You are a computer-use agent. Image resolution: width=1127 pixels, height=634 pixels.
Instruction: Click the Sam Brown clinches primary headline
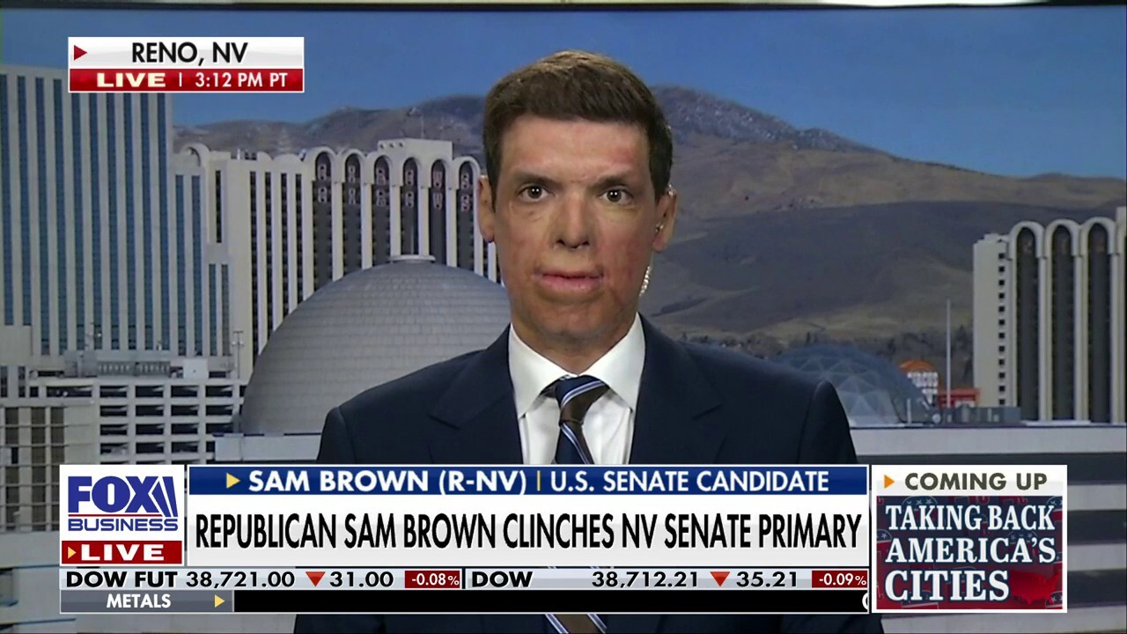coord(527,531)
